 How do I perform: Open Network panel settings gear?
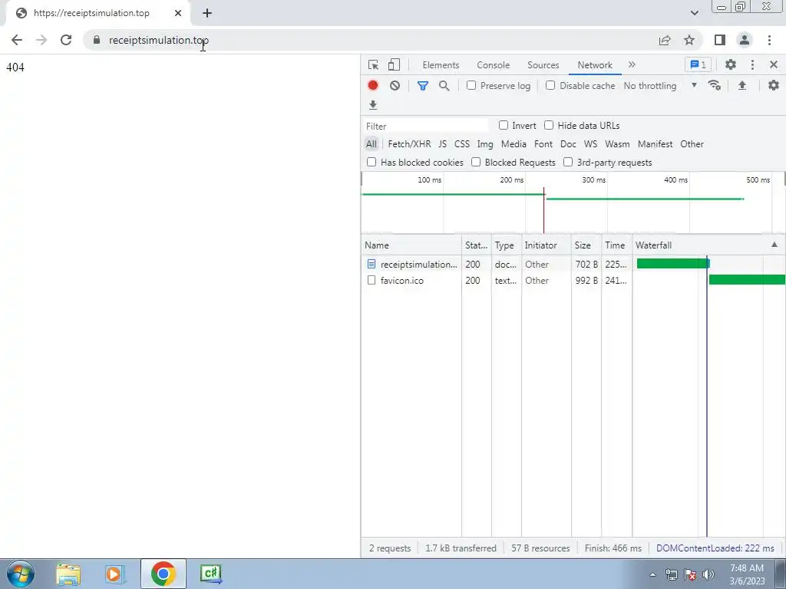tap(774, 86)
